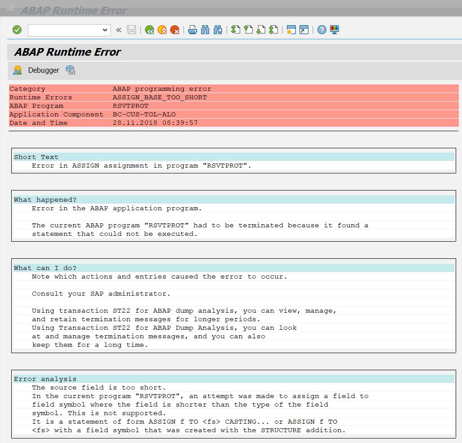This screenshot has width=462, height=443.
Task: Click the Save diskette icon
Action: (132, 30)
